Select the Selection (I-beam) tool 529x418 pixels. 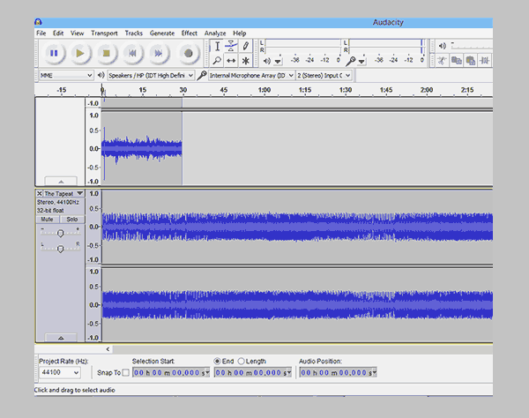point(217,46)
